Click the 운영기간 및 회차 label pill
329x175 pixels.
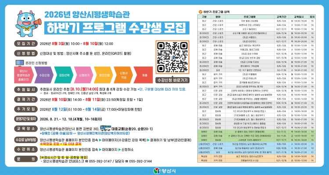[x=26, y=119]
